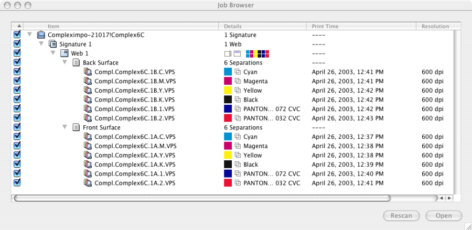
Task: Click the Cyan color swatch in Front Surface
Action: click(228, 137)
